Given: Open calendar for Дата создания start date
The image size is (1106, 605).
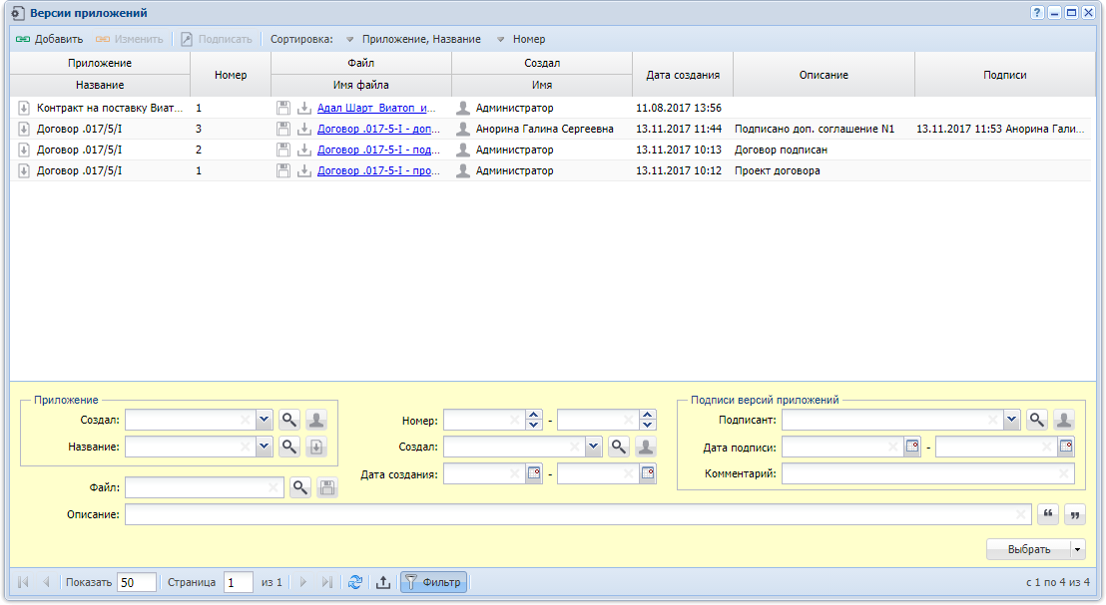Looking at the screenshot, I should coord(534,473).
